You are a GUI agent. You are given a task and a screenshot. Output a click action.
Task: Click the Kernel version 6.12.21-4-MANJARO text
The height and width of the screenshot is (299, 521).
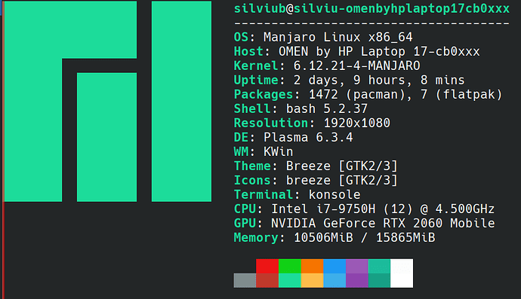(x=356, y=66)
